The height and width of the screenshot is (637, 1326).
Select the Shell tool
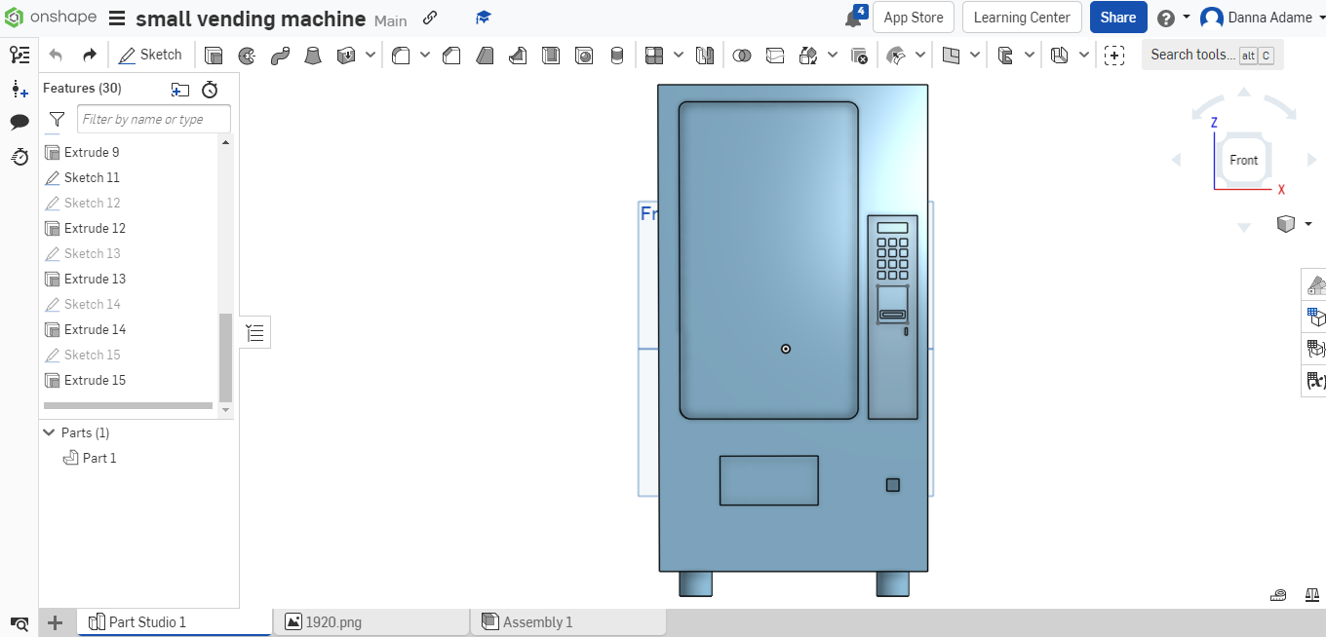[x=551, y=55]
